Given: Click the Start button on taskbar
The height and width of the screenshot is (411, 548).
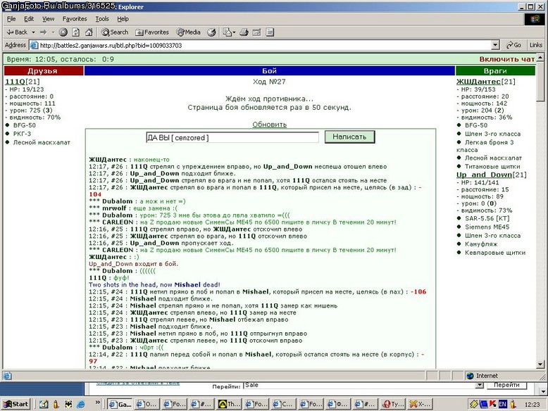Looking at the screenshot, I should click(16, 404).
